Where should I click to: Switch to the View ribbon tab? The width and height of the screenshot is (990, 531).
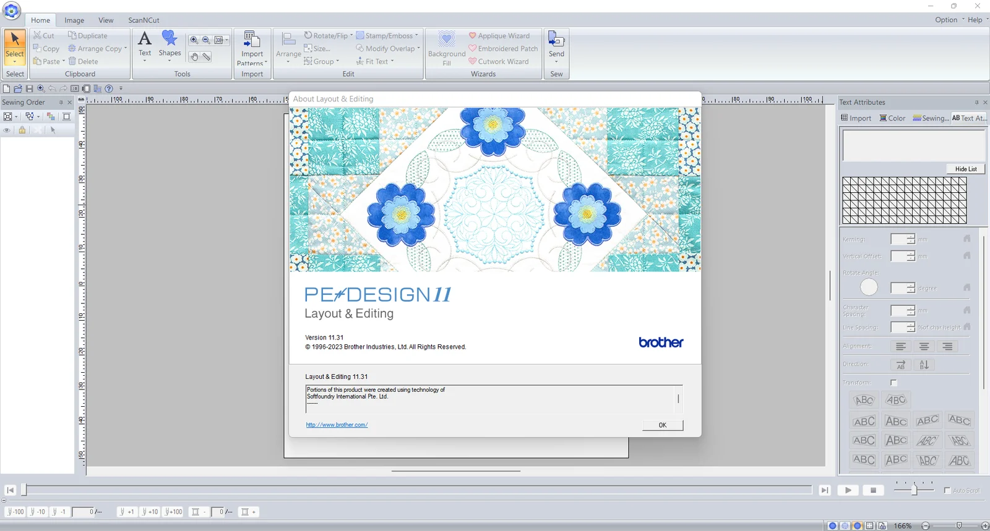(106, 20)
